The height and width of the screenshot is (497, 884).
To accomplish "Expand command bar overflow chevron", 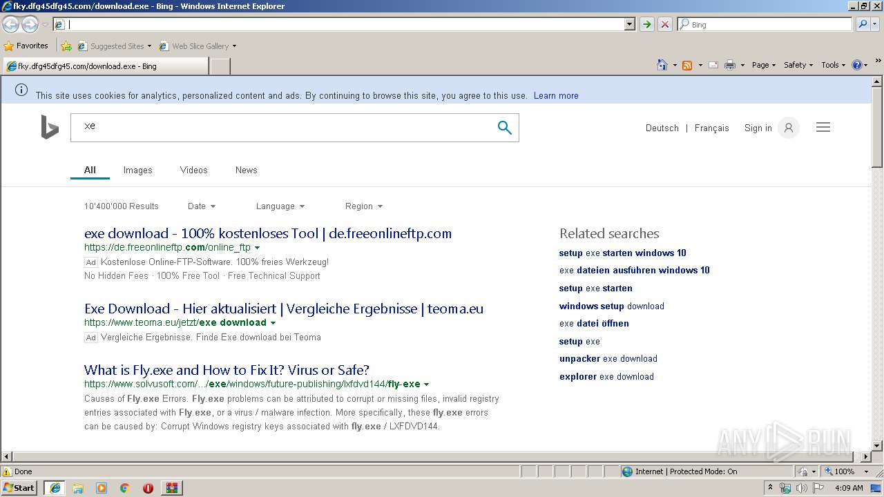I will (x=878, y=61).
